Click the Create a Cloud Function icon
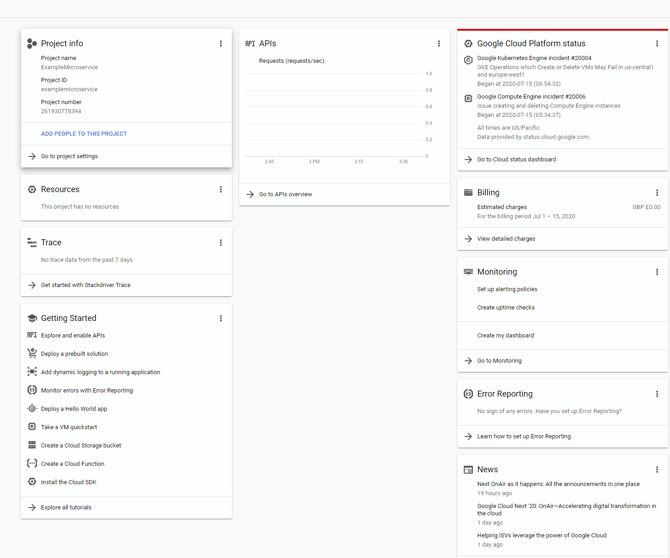The image size is (670, 558). 32,463
